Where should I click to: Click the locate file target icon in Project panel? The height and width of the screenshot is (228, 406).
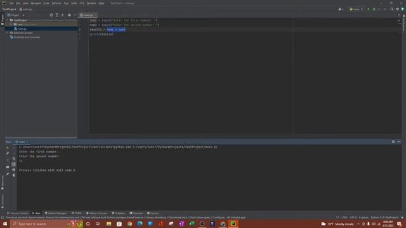click(51, 15)
